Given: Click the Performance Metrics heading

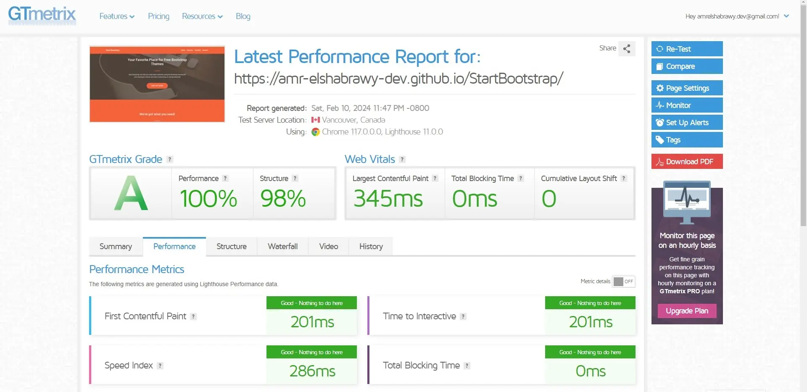Looking at the screenshot, I should (137, 269).
